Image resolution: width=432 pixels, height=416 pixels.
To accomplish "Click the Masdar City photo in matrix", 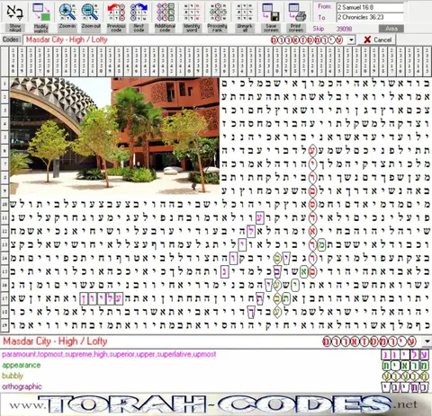I will point(114,136).
